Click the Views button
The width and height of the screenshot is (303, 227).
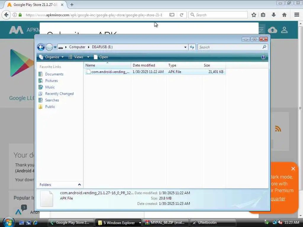tap(76, 57)
